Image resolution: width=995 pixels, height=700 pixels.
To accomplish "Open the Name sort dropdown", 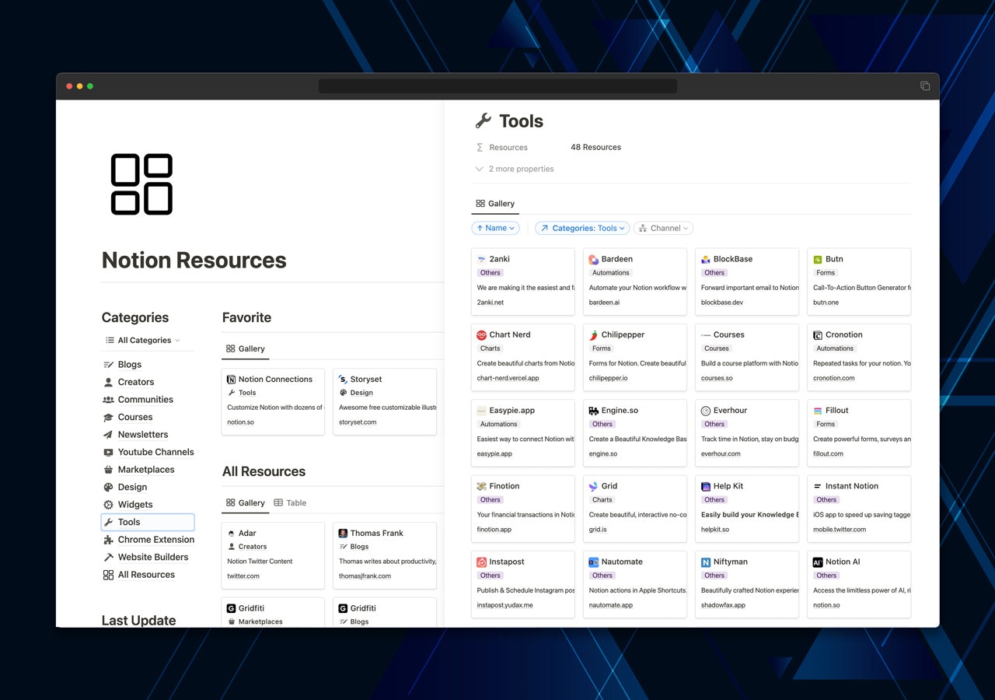I will (495, 228).
